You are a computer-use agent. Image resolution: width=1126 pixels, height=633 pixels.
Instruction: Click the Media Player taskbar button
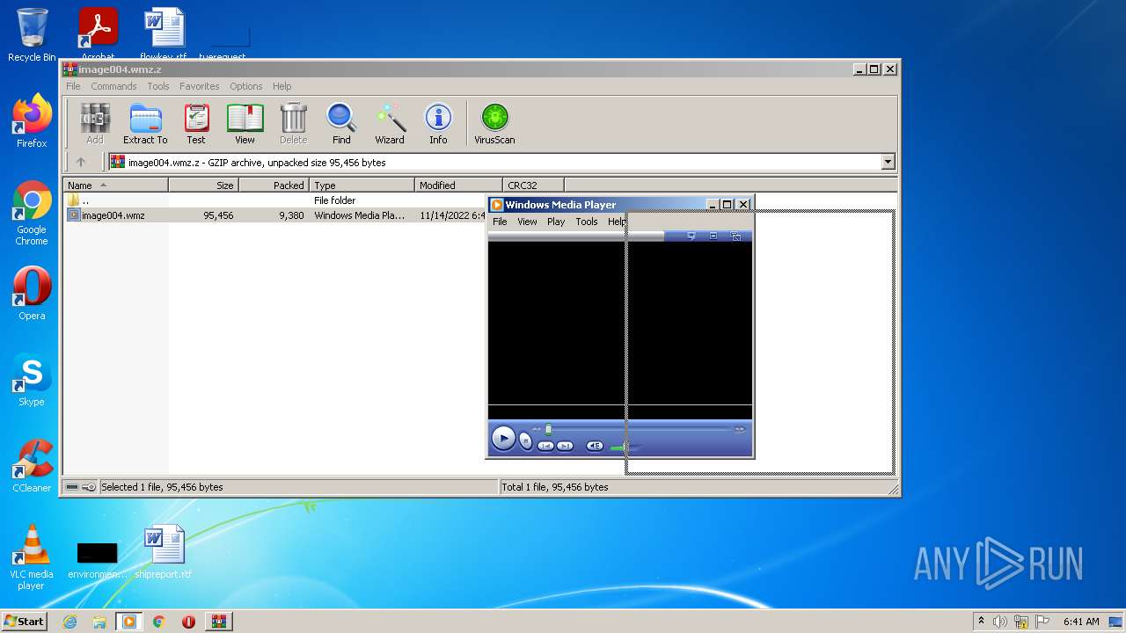[x=129, y=622]
